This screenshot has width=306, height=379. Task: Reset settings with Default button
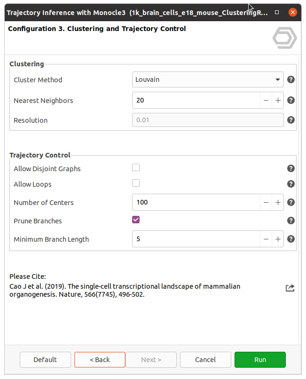click(x=45, y=360)
